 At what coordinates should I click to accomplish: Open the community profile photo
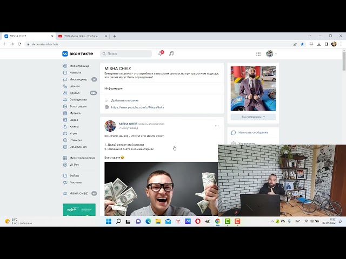pyautogui.click(x=253, y=88)
